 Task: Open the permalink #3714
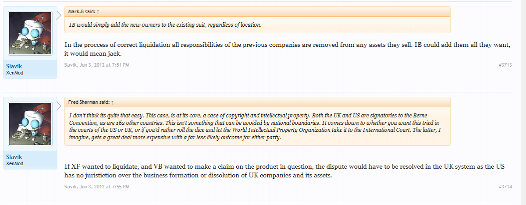tap(505, 187)
